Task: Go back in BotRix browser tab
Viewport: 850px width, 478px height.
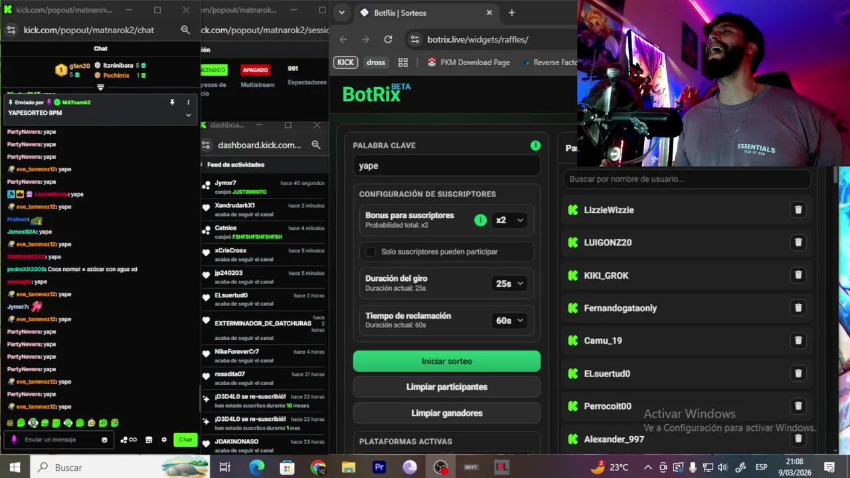Action: pyautogui.click(x=343, y=39)
